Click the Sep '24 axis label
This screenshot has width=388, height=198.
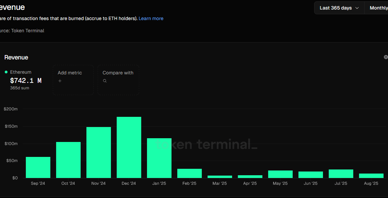(38, 183)
